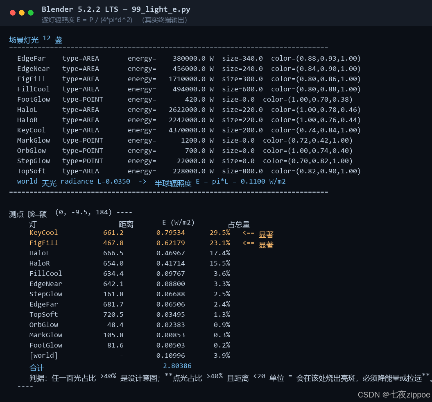432x402 pixels.
Task: Click the '占总量' column header
Action: pos(239,224)
